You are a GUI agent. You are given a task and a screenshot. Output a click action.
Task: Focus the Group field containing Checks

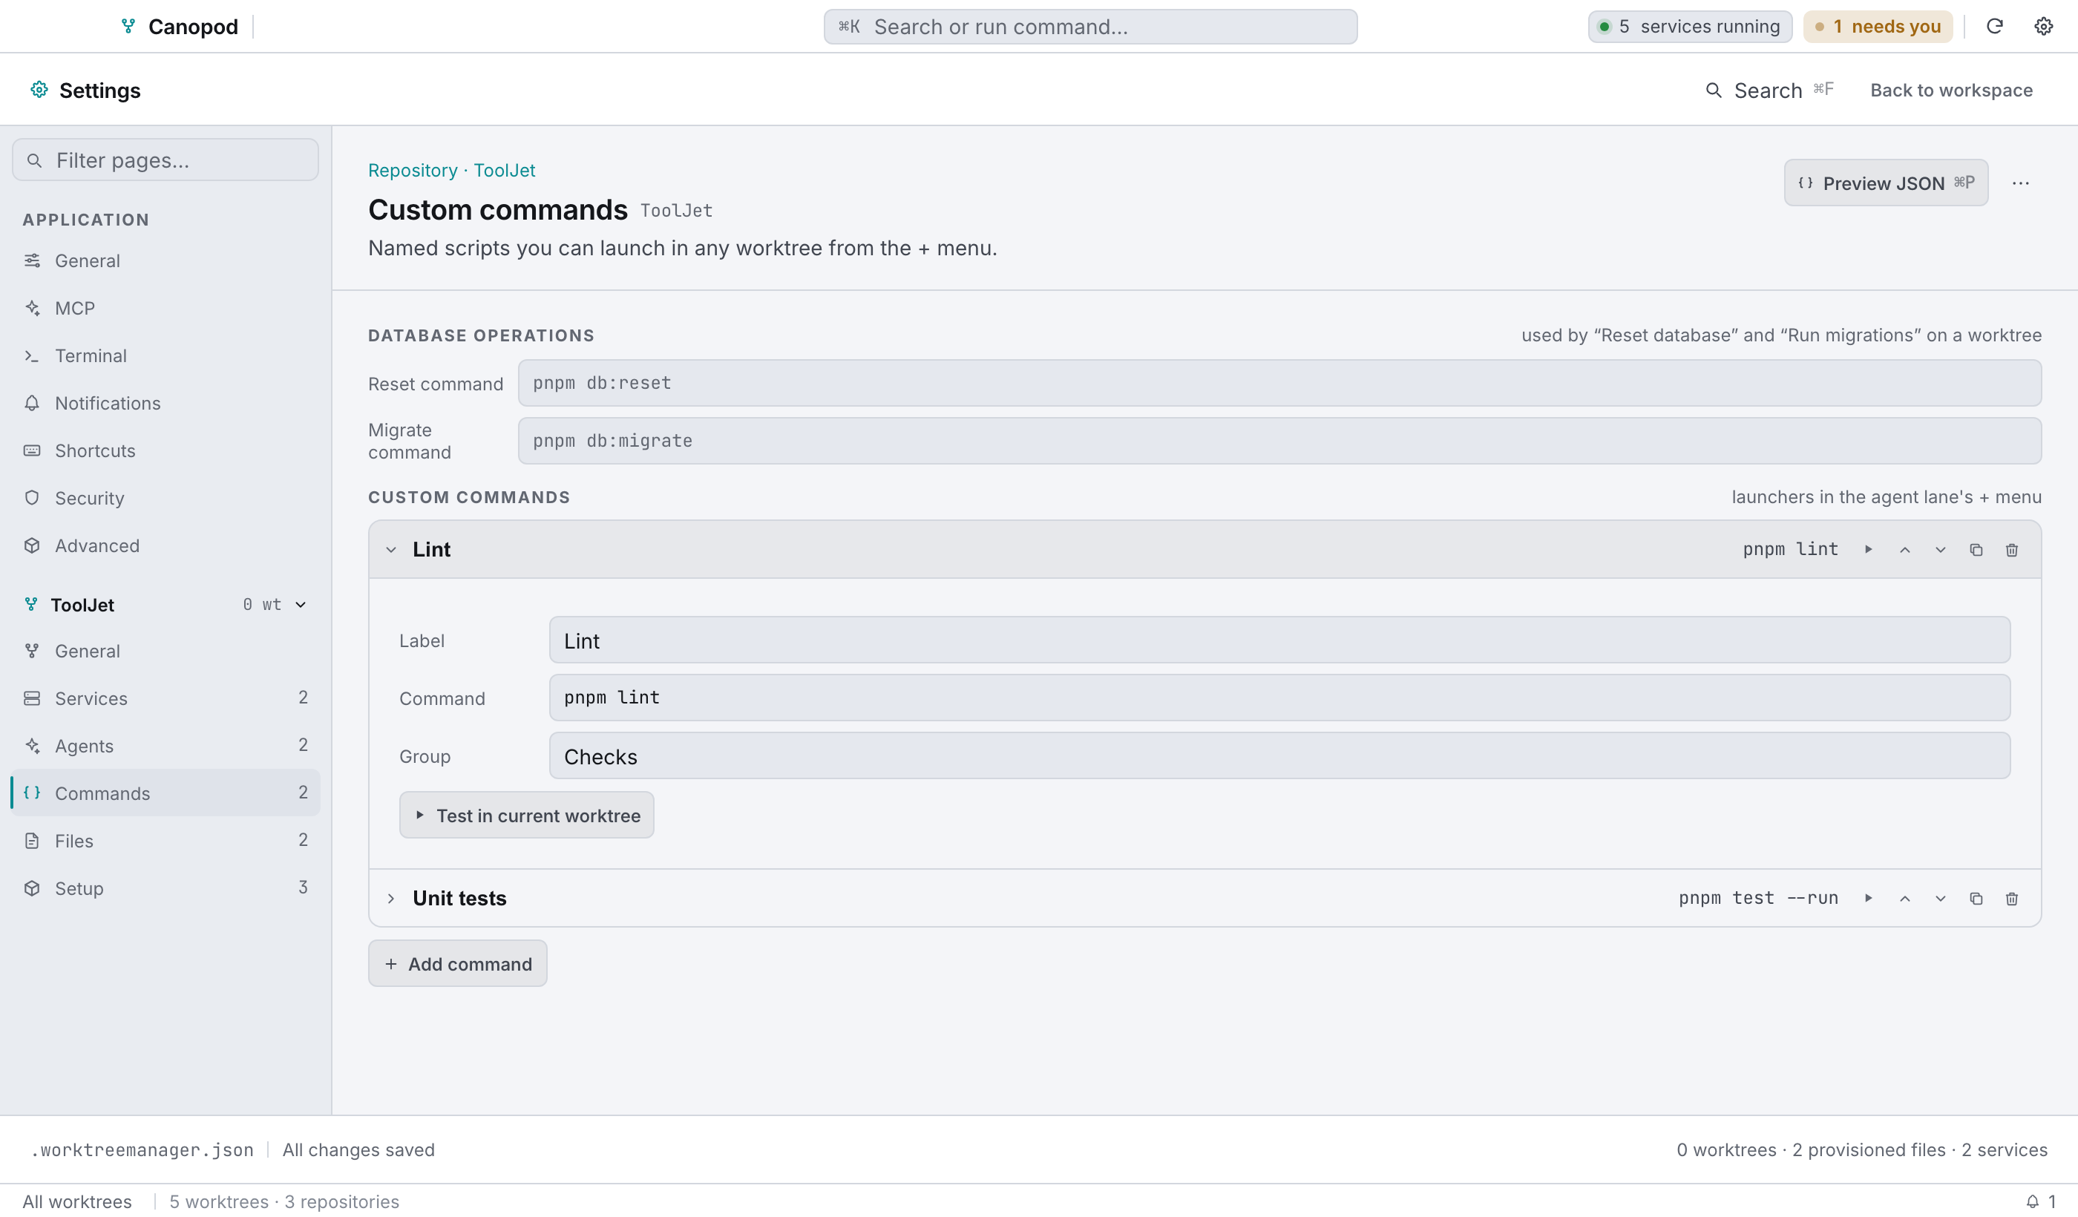pos(1279,756)
